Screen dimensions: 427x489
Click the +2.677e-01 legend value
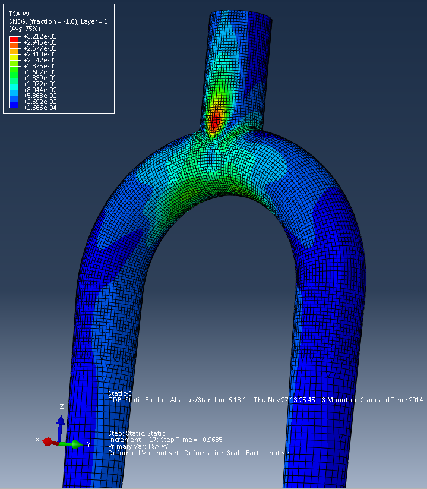point(40,48)
